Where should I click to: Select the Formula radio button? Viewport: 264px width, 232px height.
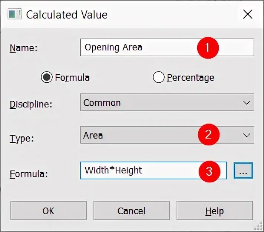(47, 77)
